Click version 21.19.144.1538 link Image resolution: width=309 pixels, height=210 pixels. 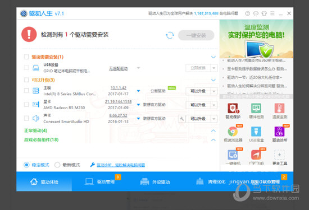pos(118,101)
